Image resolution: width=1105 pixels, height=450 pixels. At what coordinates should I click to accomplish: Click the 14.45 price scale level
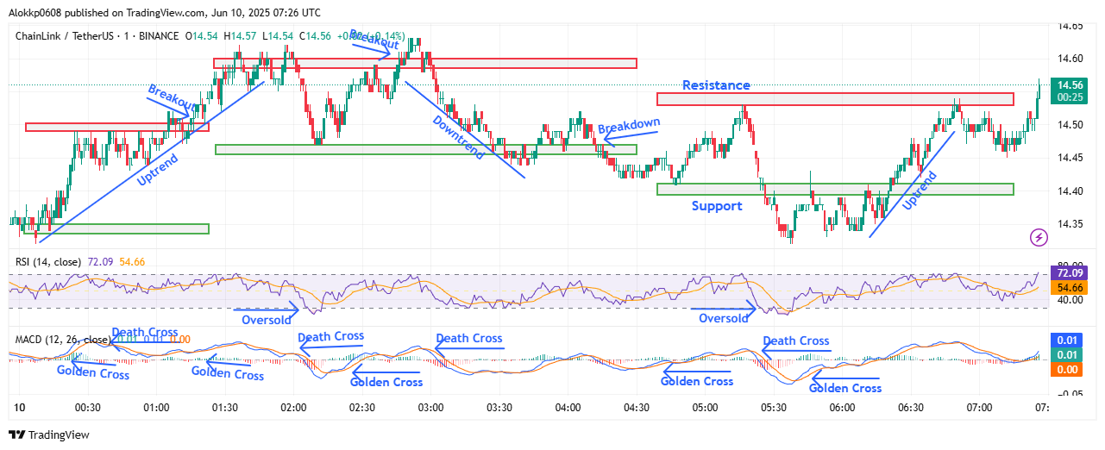(x=1070, y=158)
